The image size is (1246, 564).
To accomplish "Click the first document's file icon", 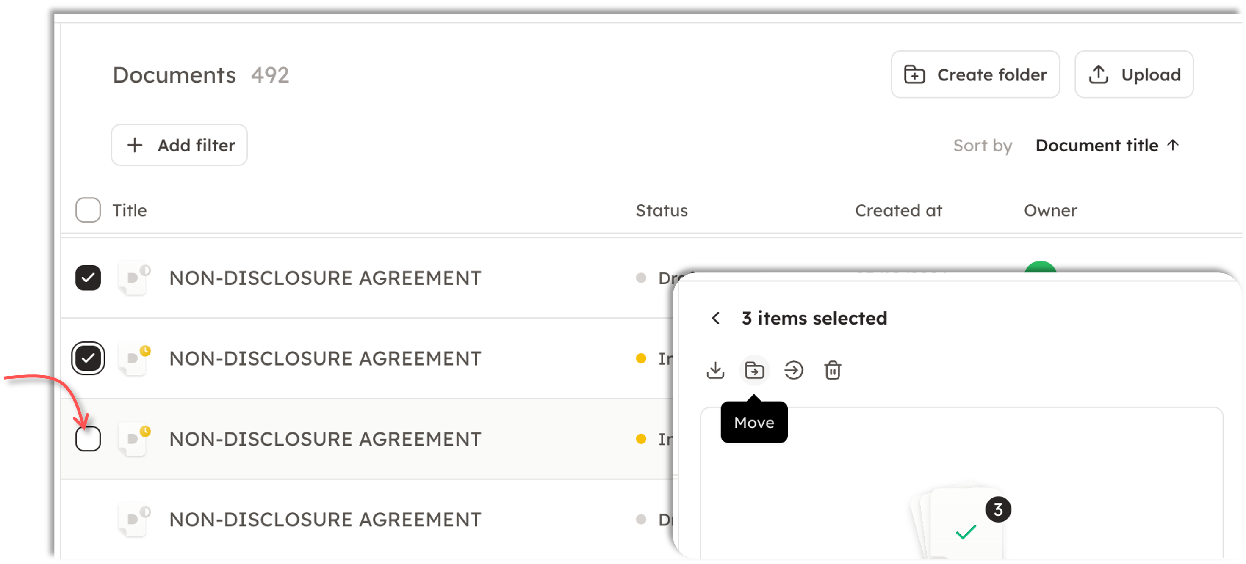I will click(x=134, y=278).
